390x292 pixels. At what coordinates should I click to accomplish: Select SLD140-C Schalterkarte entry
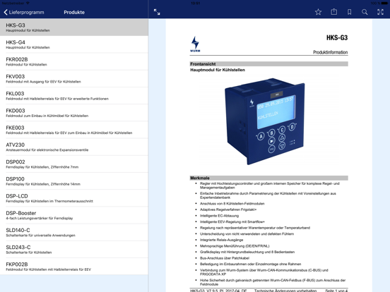coord(74,233)
